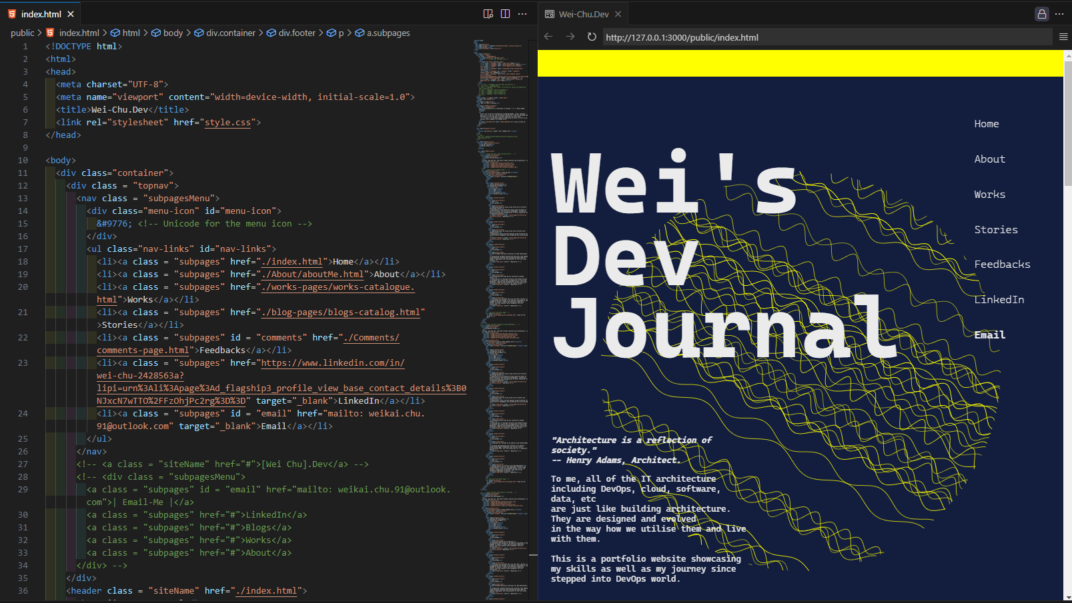1072x603 pixels.
Task: Select 'public' in the breadcrumb
Action: (x=22, y=33)
